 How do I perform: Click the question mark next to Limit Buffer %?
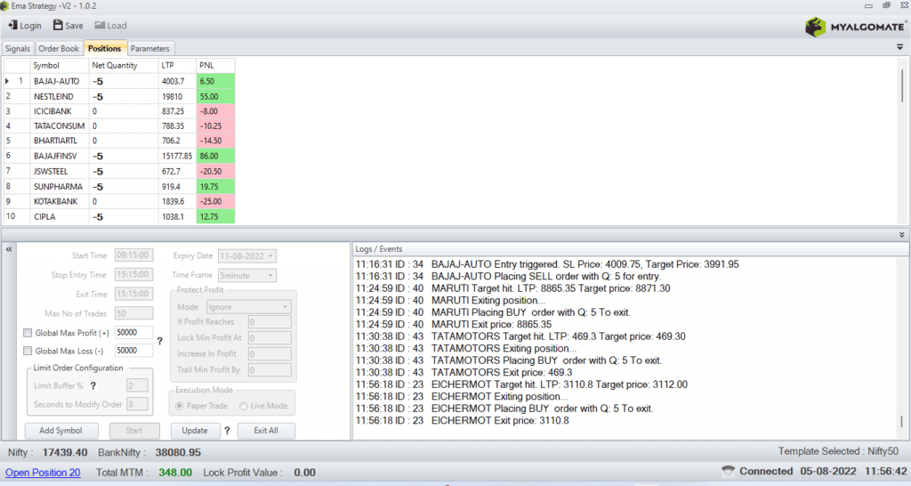pos(93,385)
